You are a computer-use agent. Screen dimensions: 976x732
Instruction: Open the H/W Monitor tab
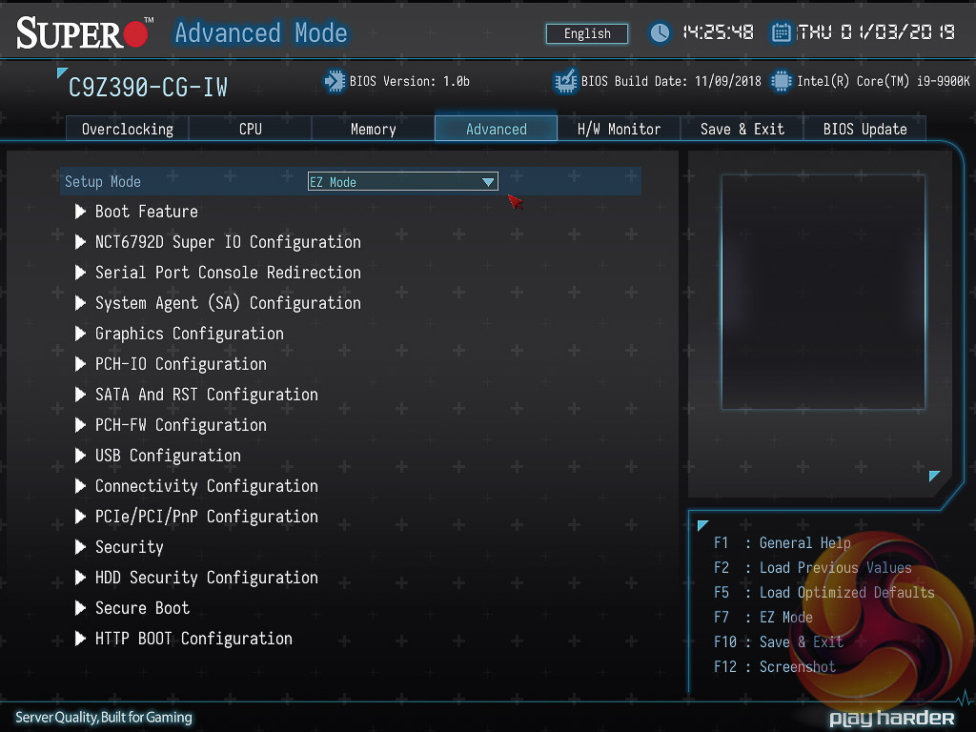[x=619, y=129]
